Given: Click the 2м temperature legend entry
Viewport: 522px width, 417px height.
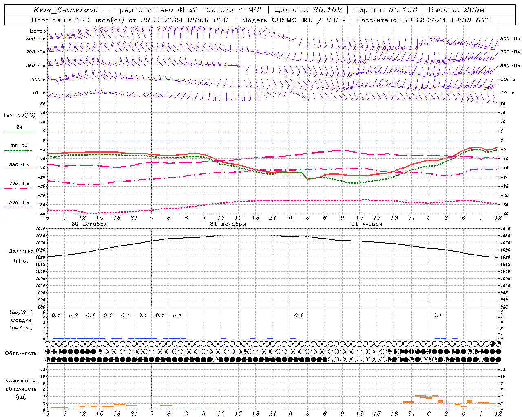Looking at the screenshot, I should [19, 128].
